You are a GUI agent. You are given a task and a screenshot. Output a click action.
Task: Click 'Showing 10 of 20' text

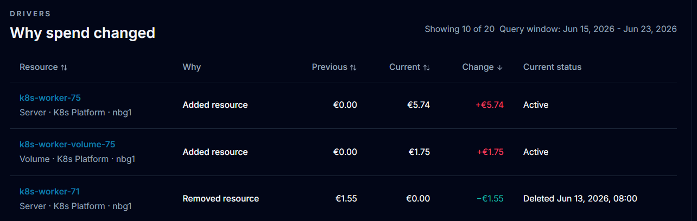click(459, 29)
